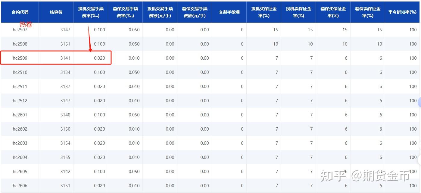This screenshot has height=193, width=421.
Task: Select contract code hc2508
Action: tap(20, 44)
